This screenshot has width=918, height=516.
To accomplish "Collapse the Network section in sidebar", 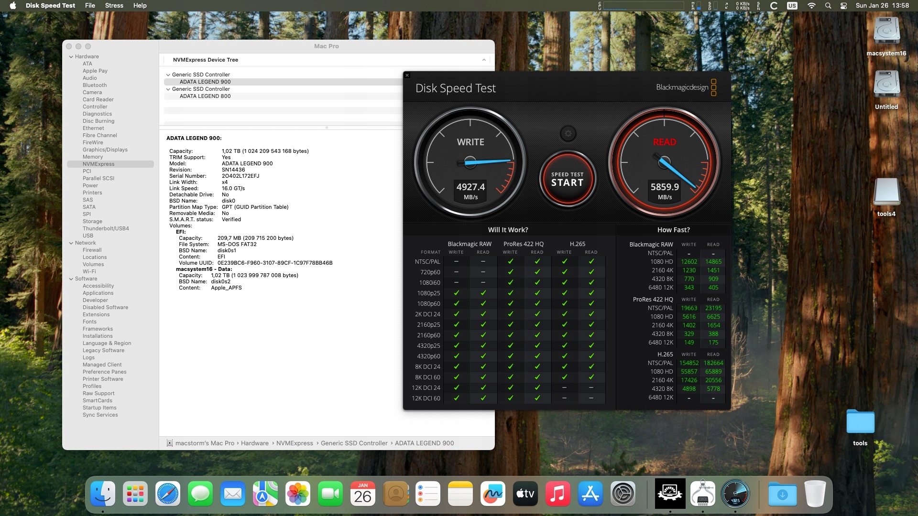I will (x=71, y=243).
